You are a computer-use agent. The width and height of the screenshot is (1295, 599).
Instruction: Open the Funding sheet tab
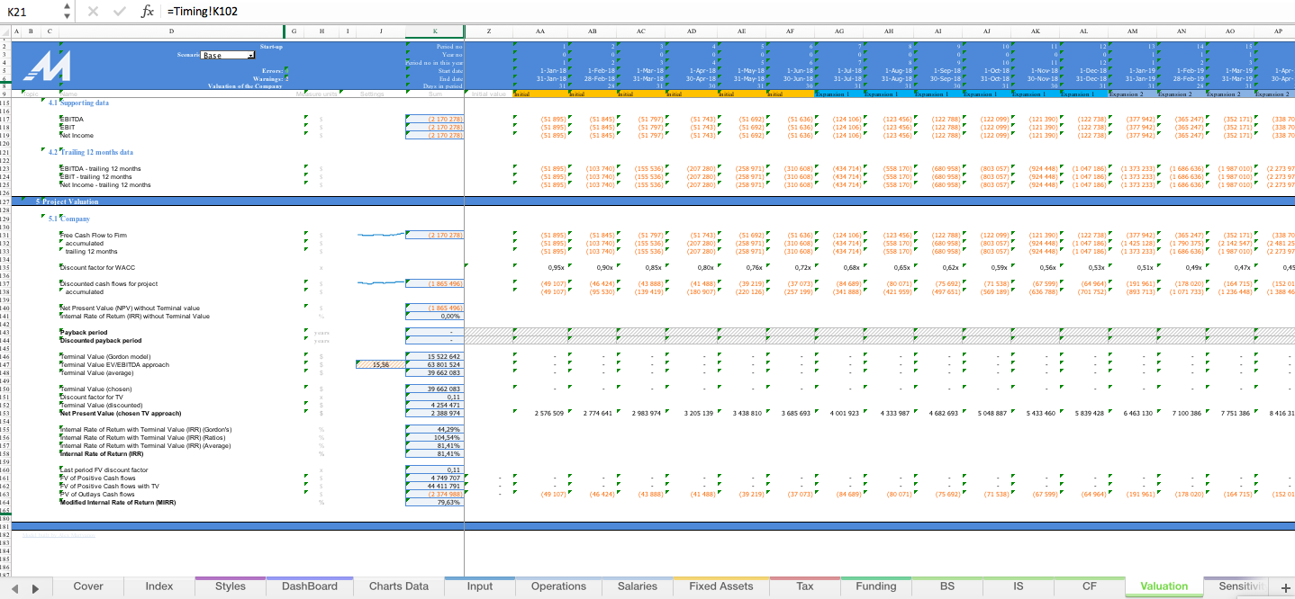pos(876,586)
